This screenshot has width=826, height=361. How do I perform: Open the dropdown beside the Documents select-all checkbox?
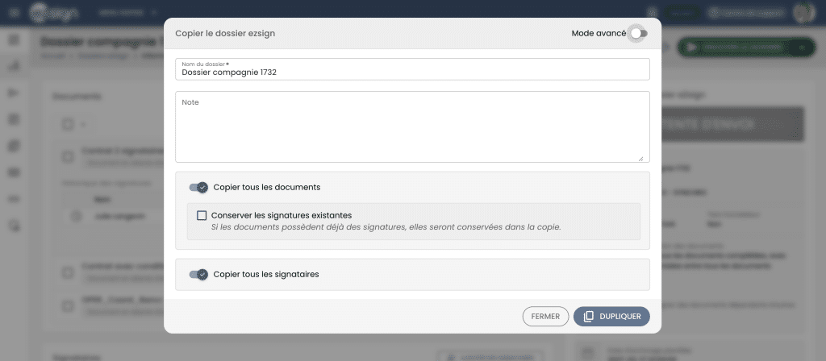[83, 125]
